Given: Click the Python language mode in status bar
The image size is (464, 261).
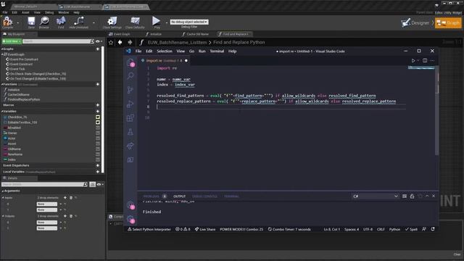Looking at the screenshot, I should [x=394, y=229].
